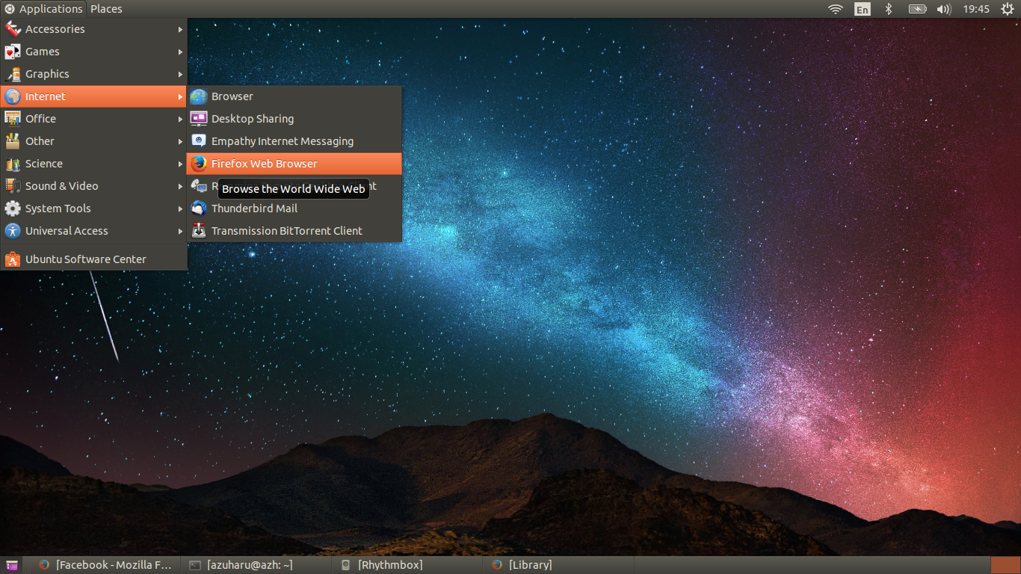
Task: Choose Desktop Sharing from Internet submenu
Action: 294,119
